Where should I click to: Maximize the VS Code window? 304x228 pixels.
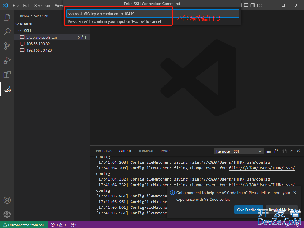tap(283, 5)
